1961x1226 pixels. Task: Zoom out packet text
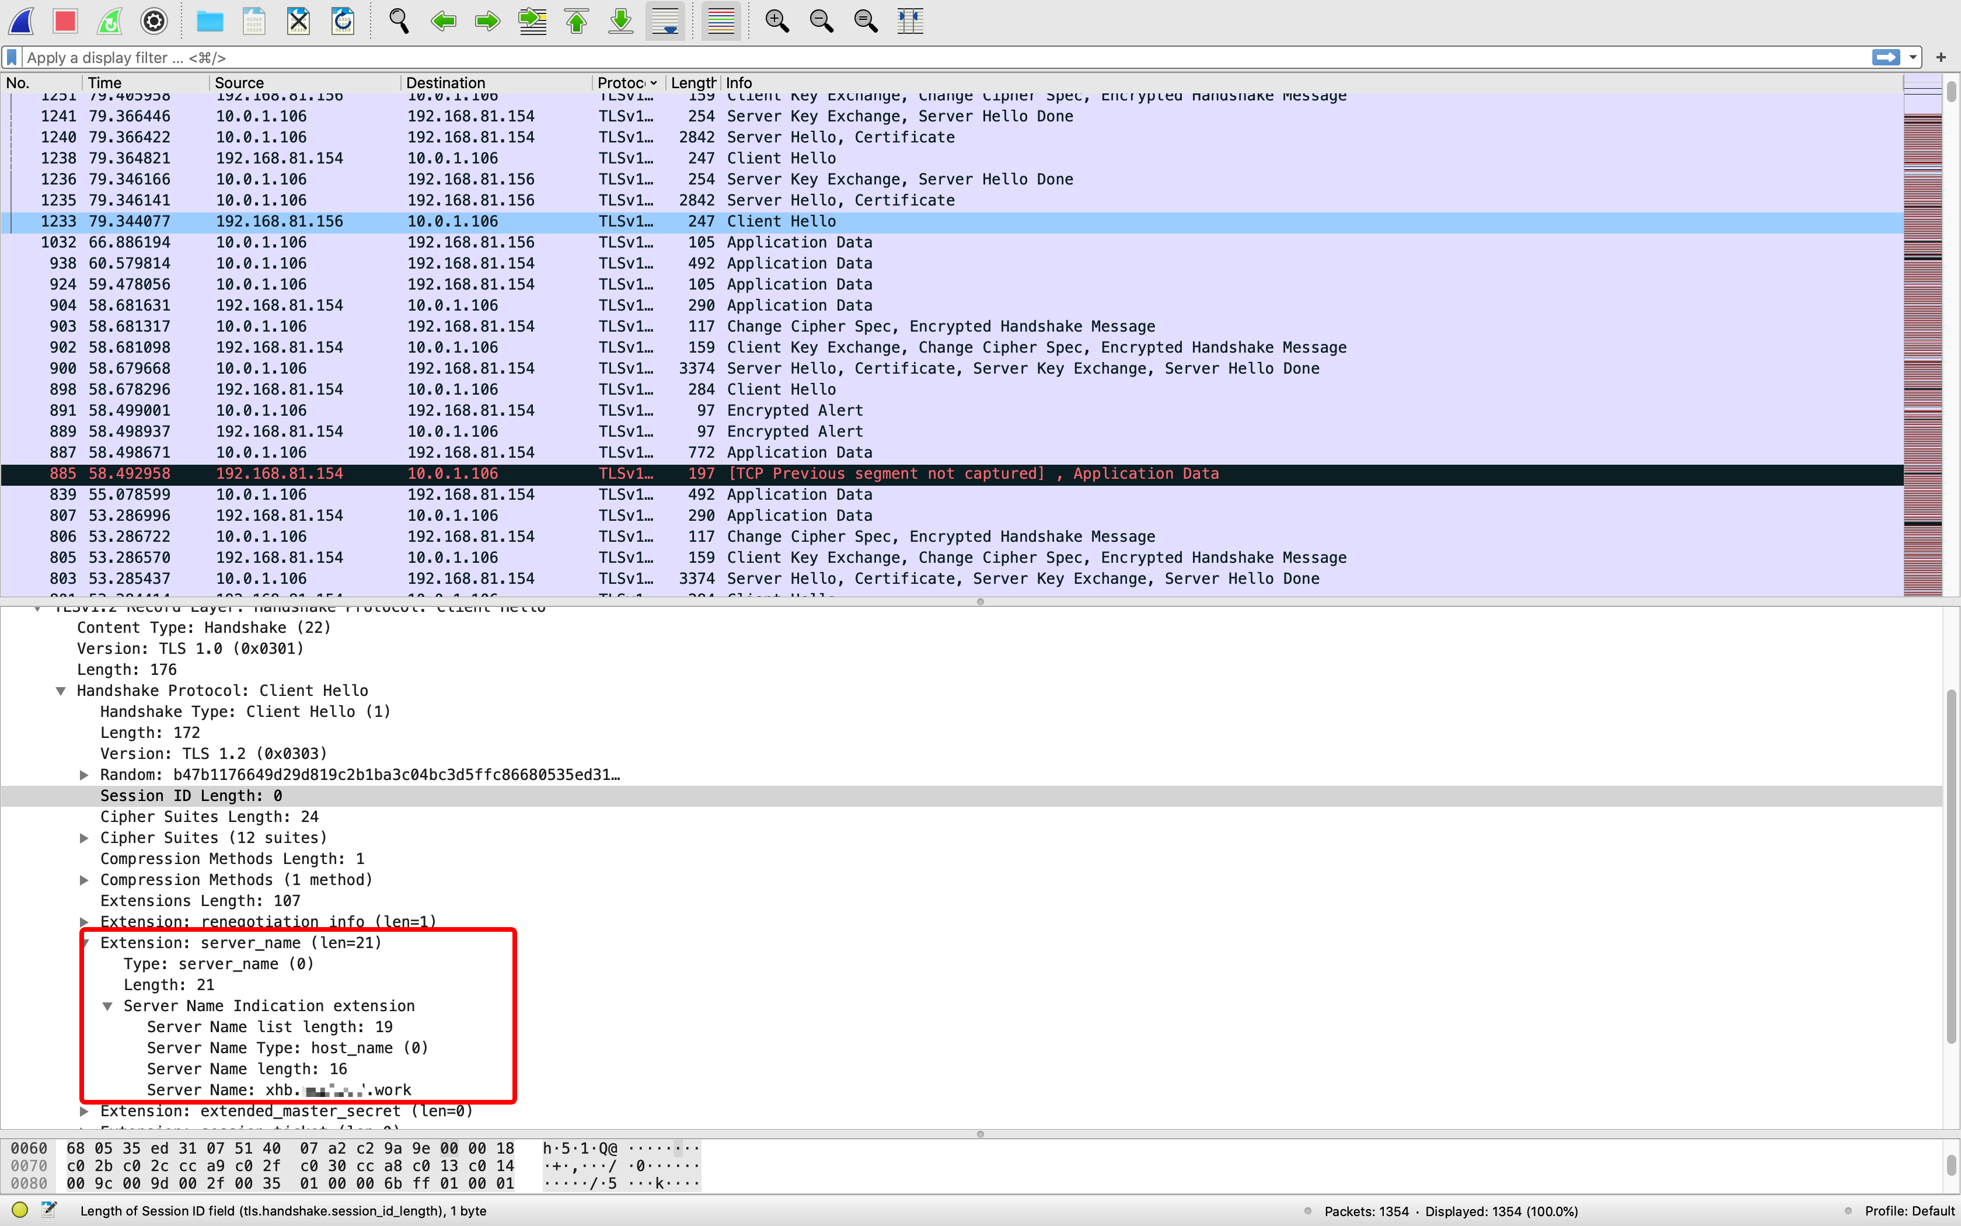822,21
